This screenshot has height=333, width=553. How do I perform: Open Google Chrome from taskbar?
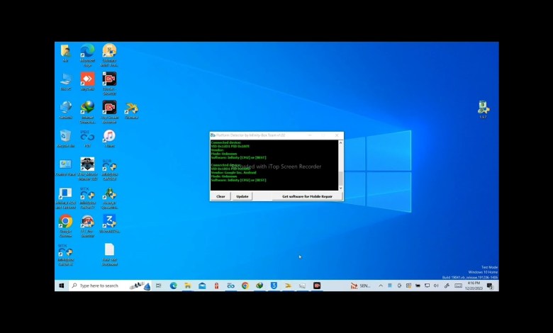point(245,286)
